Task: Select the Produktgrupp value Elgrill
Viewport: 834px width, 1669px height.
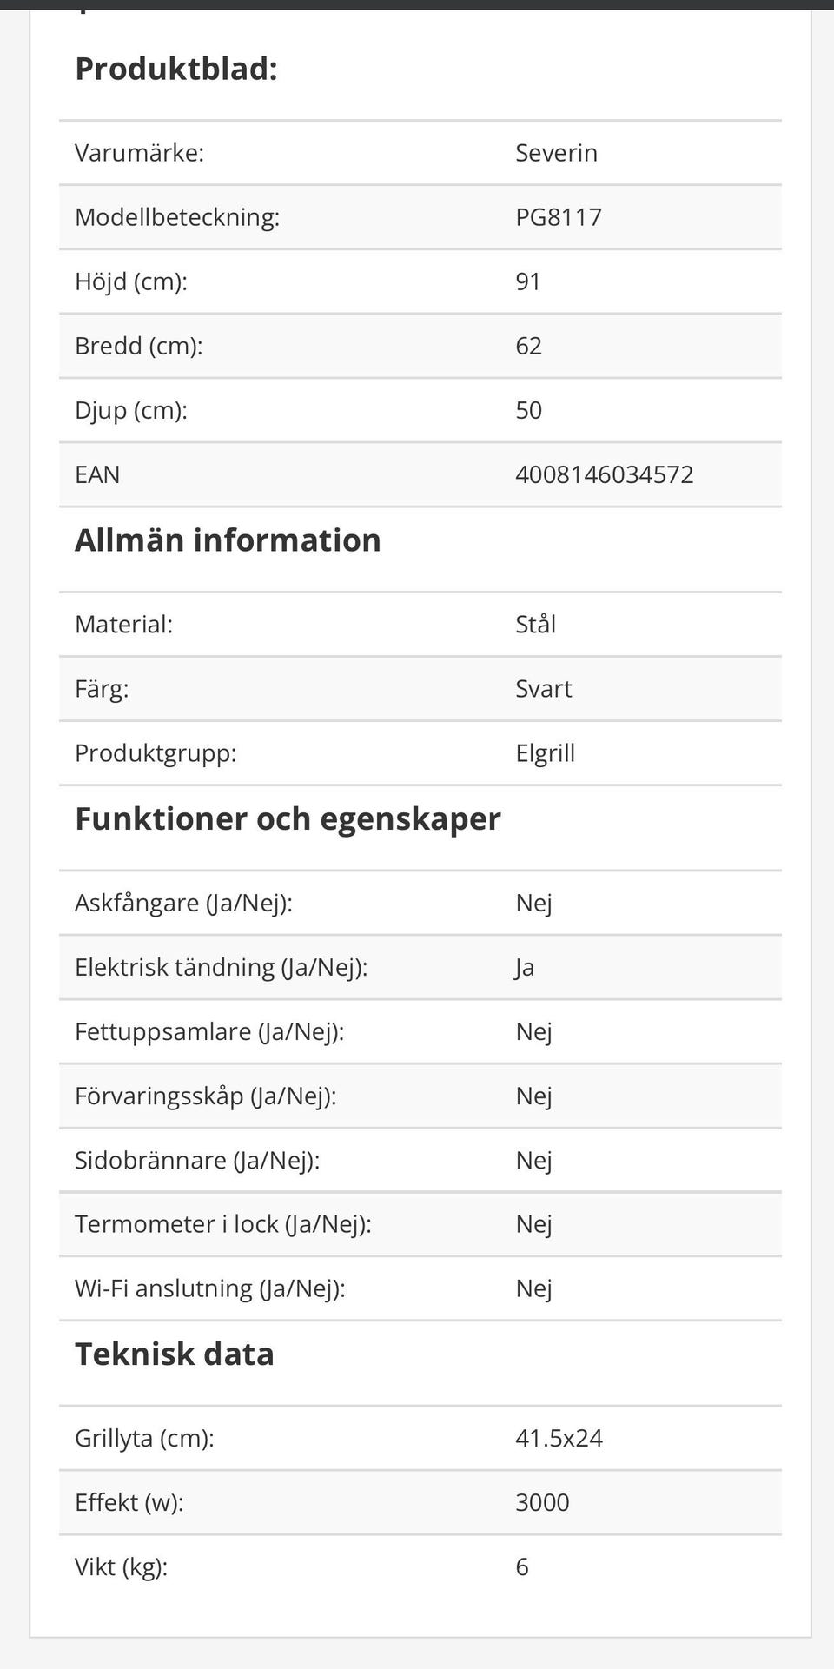Action: pos(545,753)
